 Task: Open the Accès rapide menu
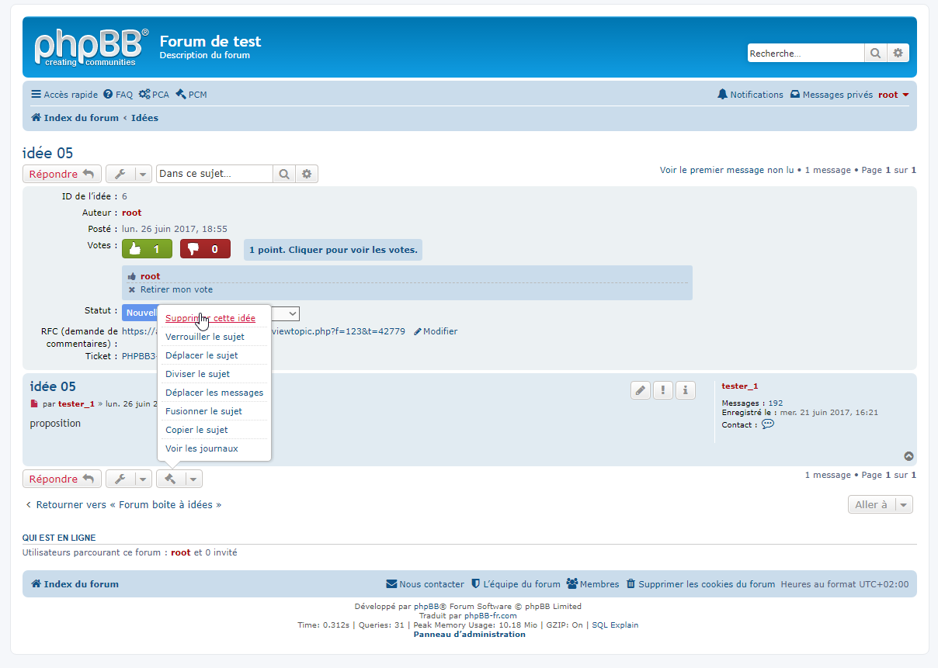[64, 95]
